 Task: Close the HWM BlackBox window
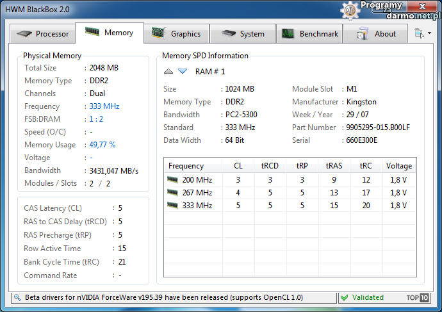(x=422, y=8)
